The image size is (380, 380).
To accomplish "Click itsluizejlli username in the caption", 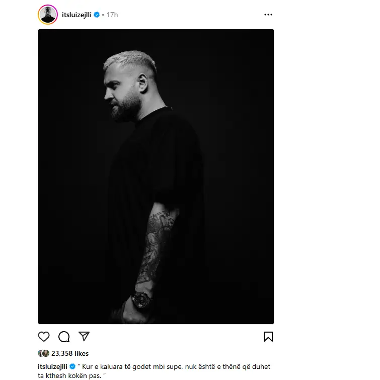I will click(x=52, y=367).
